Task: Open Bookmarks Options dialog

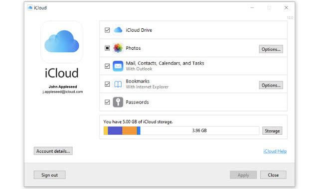Action: pos(271,85)
